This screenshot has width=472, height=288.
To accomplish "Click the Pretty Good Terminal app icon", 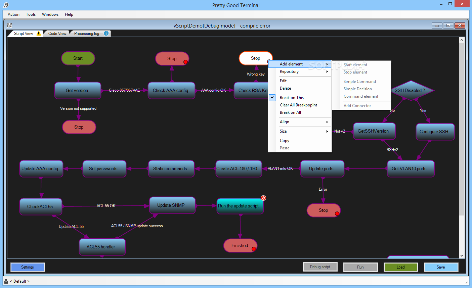I will (x=6, y=5).
